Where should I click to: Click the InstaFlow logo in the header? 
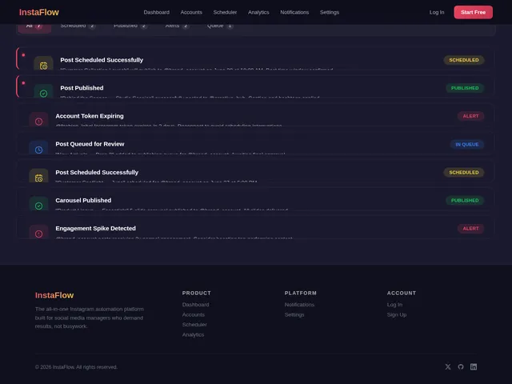(39, 12)
